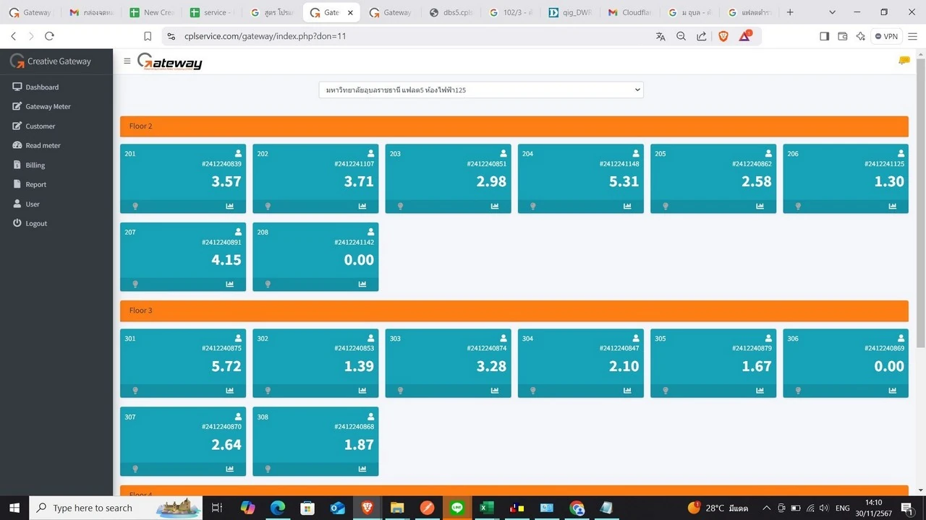Open the browser tab search chevron
Viewport: 926px width, 520px height.
[x=832, y=12]
